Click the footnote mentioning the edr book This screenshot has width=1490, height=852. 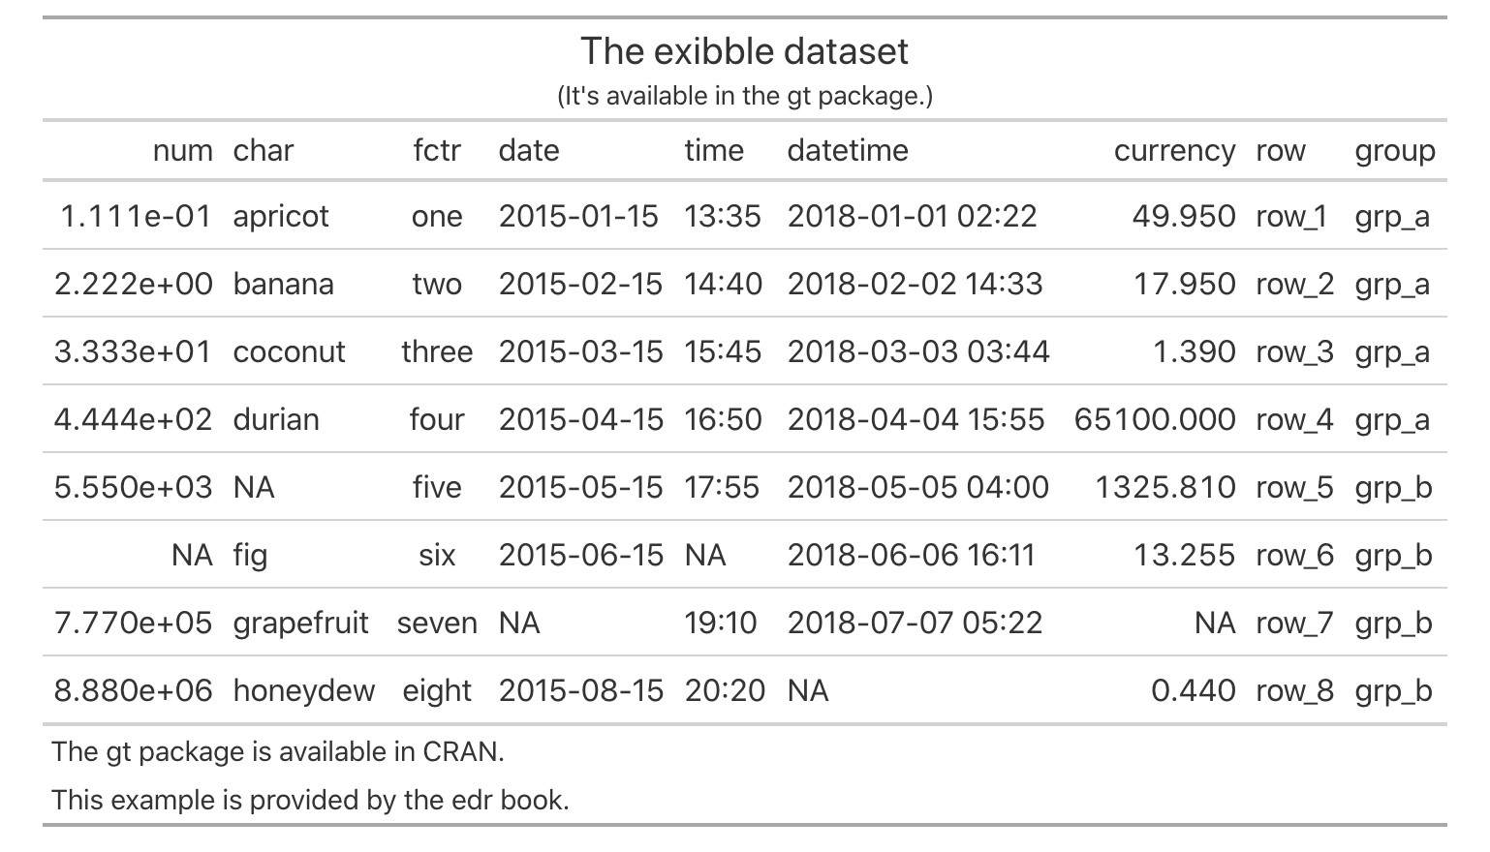click(310, 800)
